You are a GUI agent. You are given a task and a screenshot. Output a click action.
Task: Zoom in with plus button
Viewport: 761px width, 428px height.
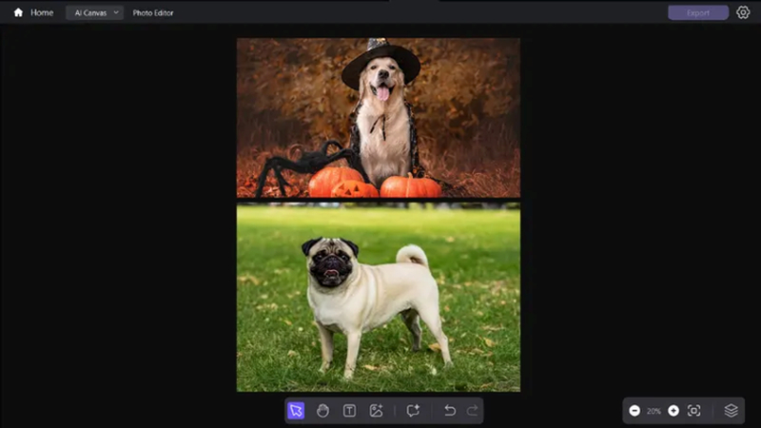pyautogui.click(x=673, y=411)
